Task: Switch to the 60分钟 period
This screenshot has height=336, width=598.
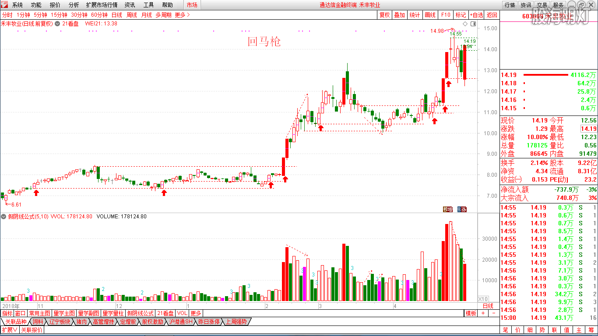Action: click(99, 15)
